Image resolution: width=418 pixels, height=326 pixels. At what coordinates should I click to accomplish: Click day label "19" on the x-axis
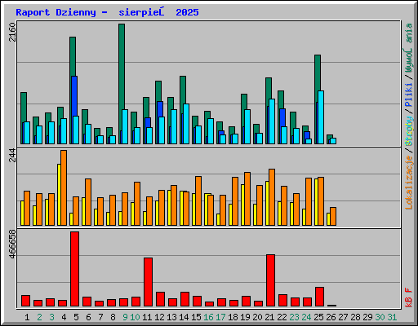pos(245,317)
